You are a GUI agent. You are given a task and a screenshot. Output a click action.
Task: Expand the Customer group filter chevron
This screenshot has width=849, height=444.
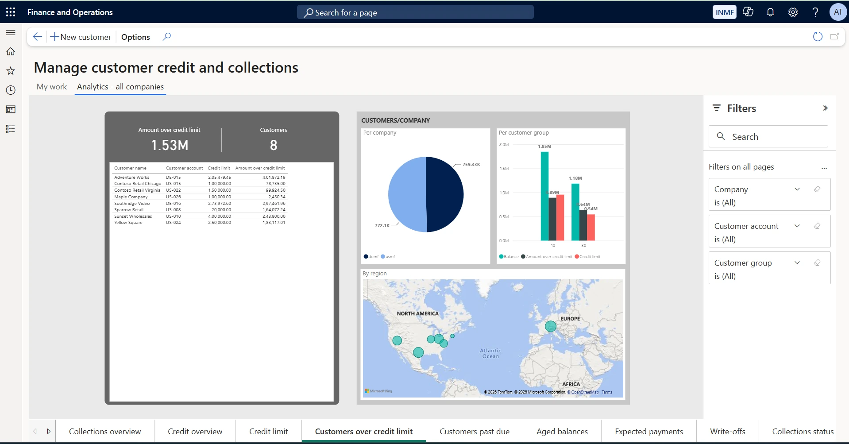[797, 263]
